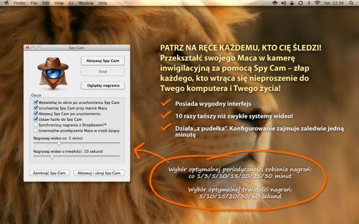Open Spotlight search magnifier icon
Image resolution: width=359 pixels, height=224 pixels.
click(x=351, y=3)
